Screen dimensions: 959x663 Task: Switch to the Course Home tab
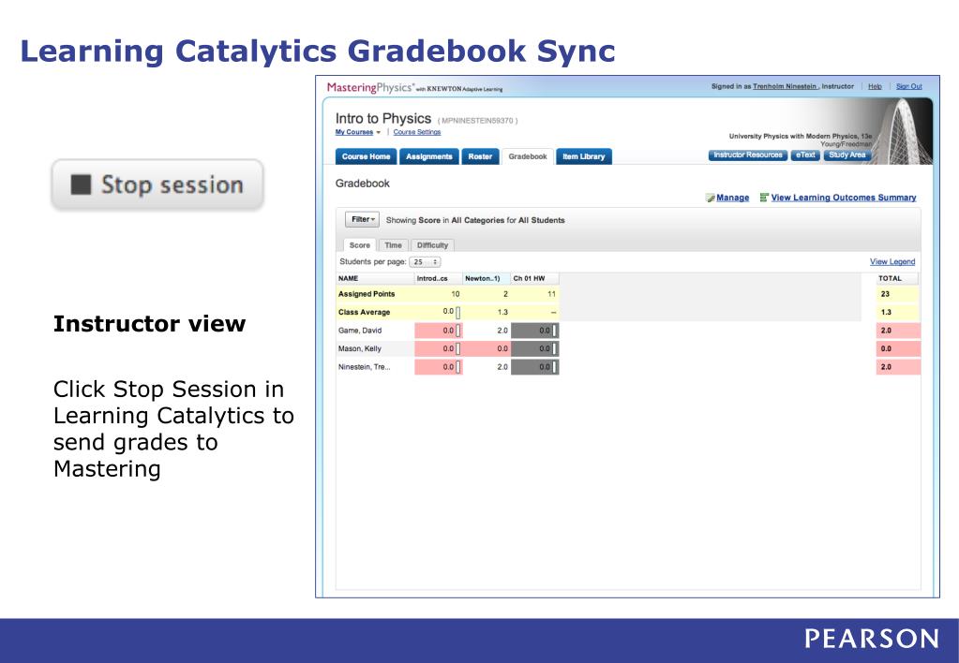tap(366, 156)
